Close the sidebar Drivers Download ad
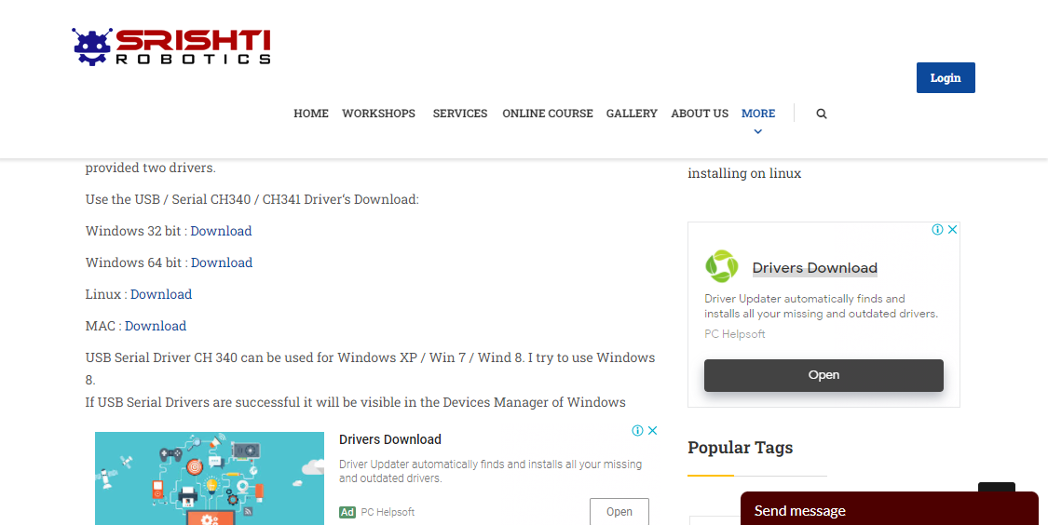Viewport: 1048px width, 525px height. [952, 230]
